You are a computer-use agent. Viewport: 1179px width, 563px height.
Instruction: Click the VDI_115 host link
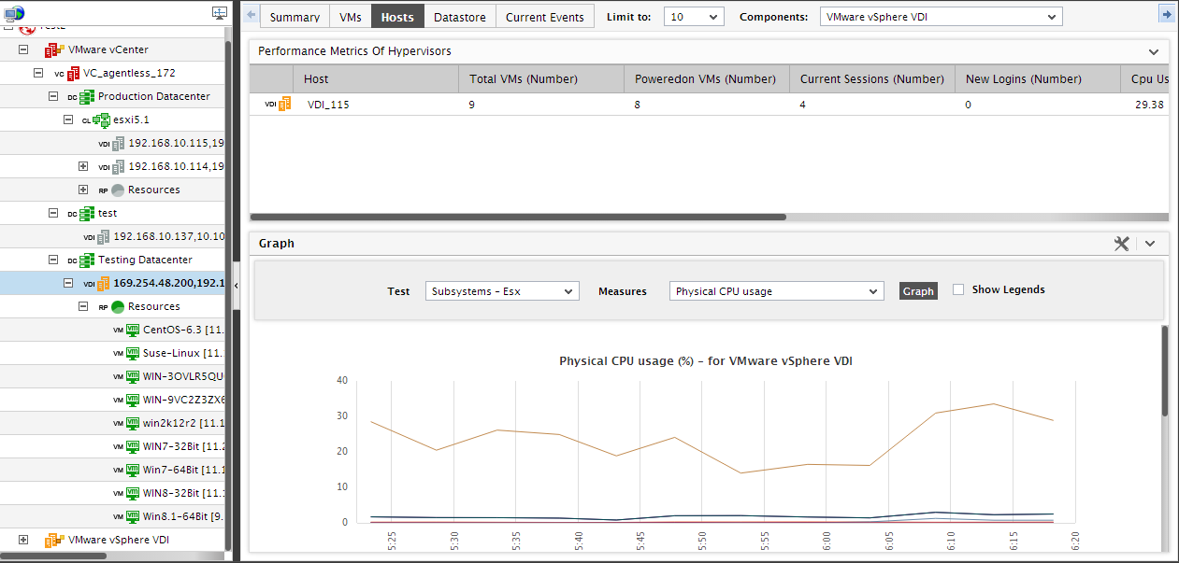point(328,105)
